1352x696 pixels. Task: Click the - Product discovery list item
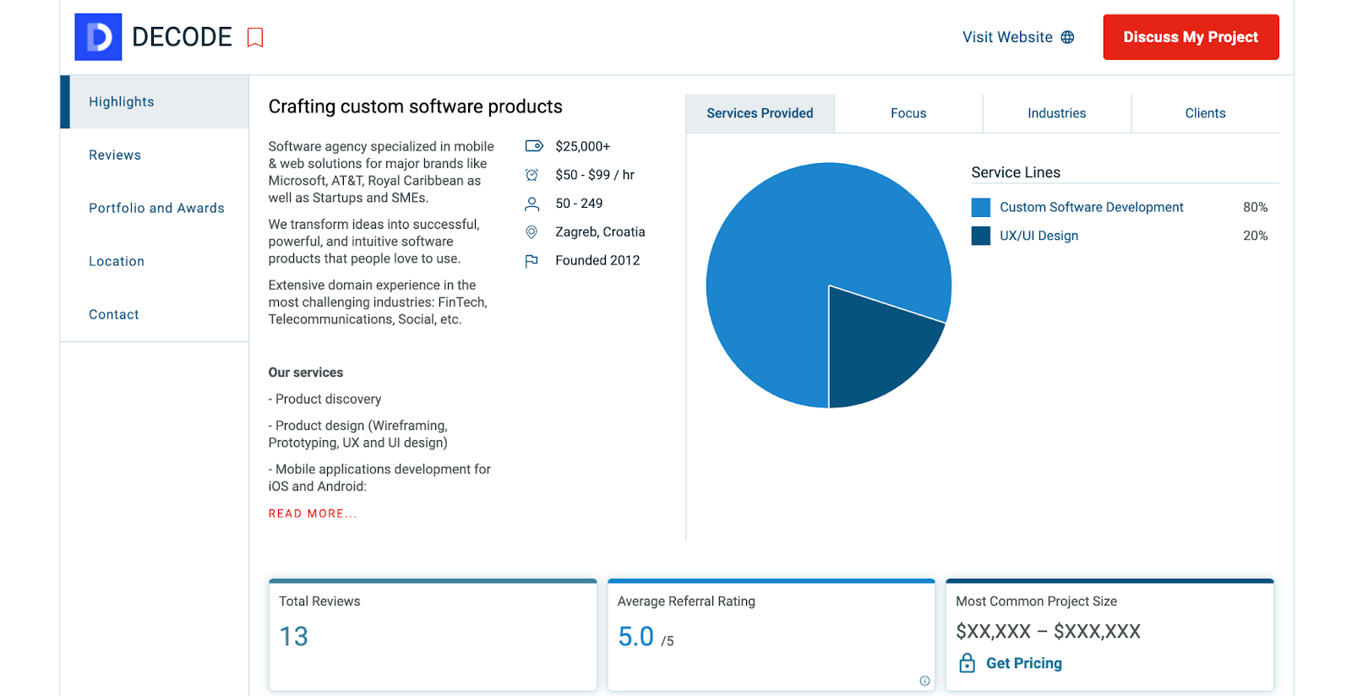(324, 399)
